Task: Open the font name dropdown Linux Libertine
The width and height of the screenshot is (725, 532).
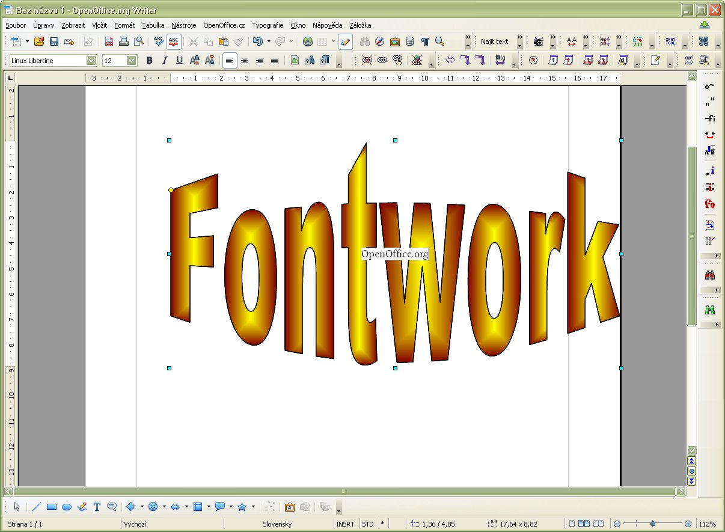Action: pyautogui.click(x=91, y=60)
